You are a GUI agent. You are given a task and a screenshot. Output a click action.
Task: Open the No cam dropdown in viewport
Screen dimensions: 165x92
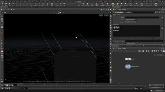106,15
